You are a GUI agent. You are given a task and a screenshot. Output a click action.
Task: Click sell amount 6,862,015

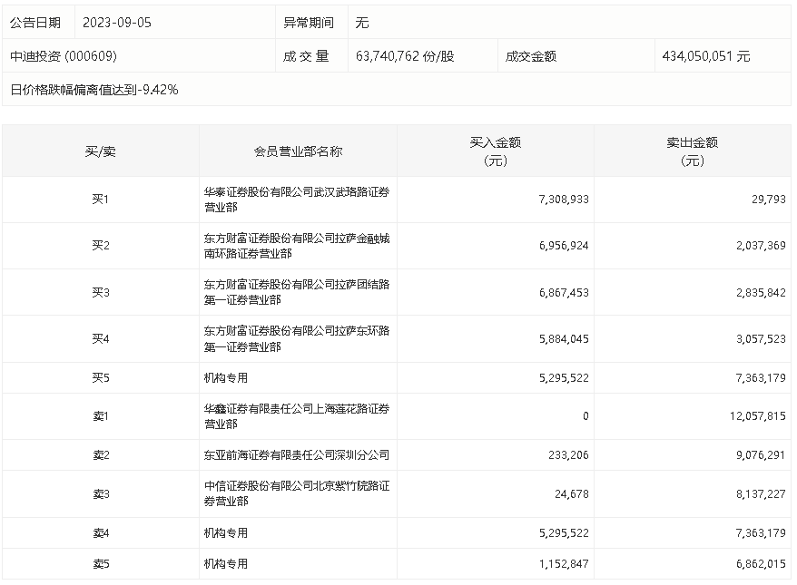761,563
